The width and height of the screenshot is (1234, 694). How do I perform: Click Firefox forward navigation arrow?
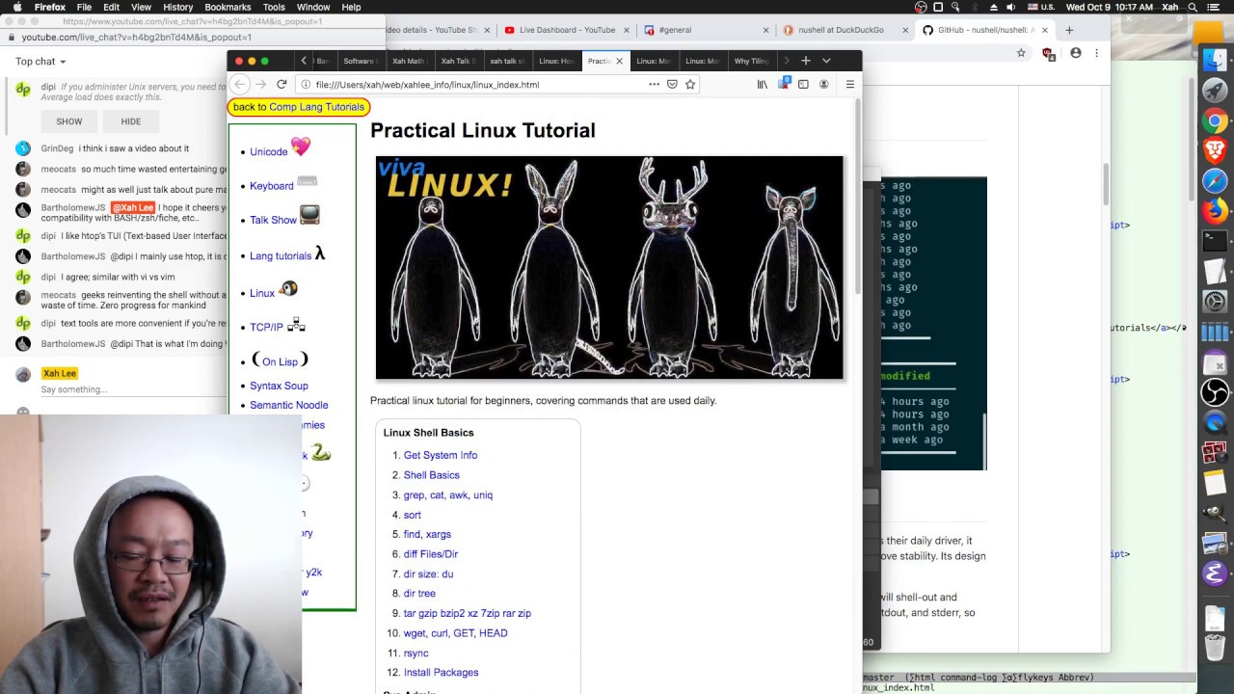coord(260,85)
